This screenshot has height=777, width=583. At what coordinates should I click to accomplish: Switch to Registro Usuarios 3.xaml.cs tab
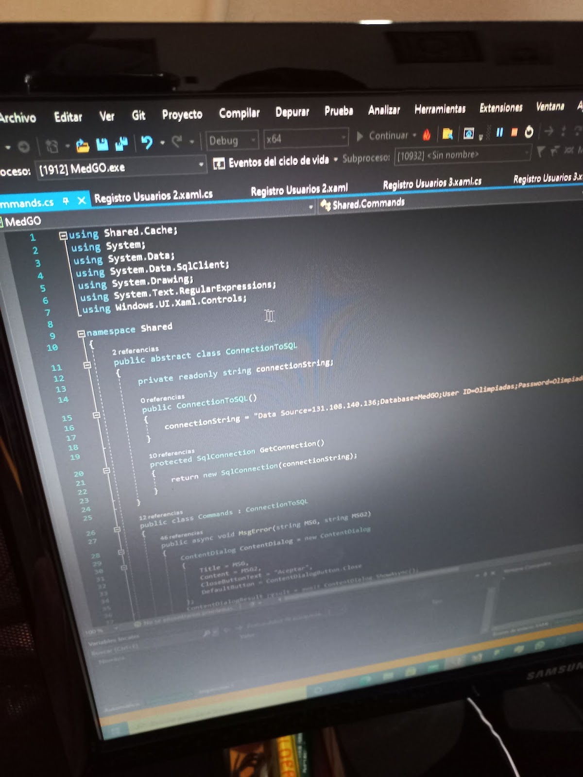(x=432, y=183)
